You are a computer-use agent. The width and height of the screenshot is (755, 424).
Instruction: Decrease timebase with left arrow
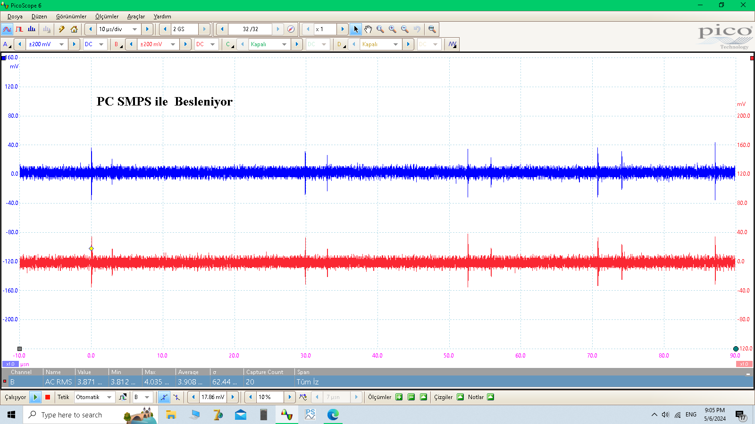91,29
